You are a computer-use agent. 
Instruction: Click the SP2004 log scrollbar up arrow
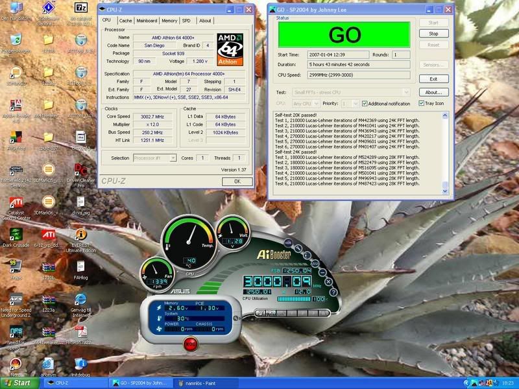coord(445,115)
